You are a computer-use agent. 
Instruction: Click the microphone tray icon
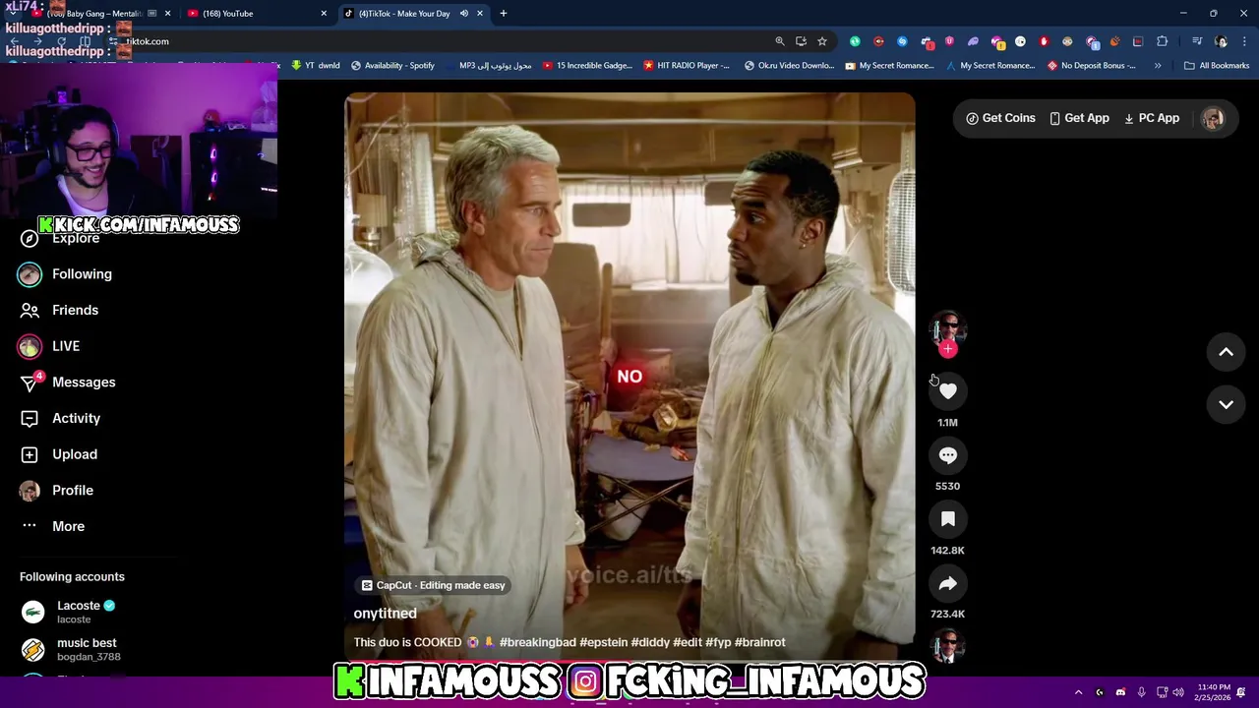point(1141,692)
